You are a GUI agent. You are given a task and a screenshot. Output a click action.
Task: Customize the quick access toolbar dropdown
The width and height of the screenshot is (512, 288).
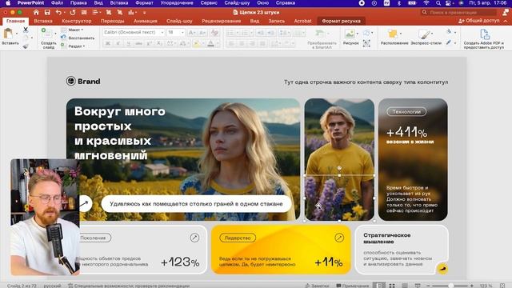point(144,13)
